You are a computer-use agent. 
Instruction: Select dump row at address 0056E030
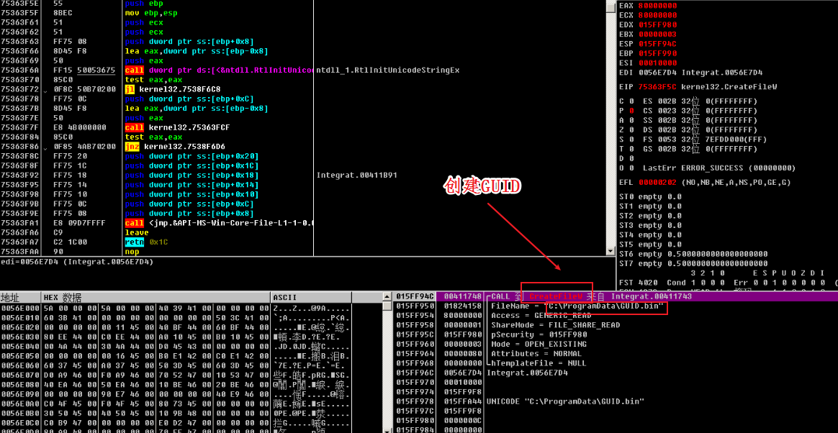[x=176, y=337]
